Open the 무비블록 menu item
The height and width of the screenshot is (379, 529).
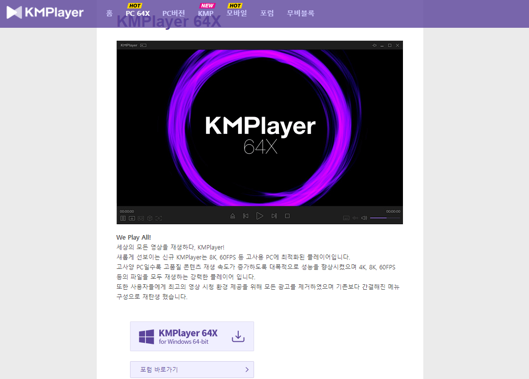pos(301,13)
